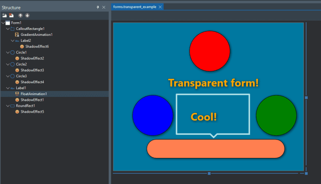Collapse the Circle3 node
Screen dimensions: 321x184
(x=8, y=76)
